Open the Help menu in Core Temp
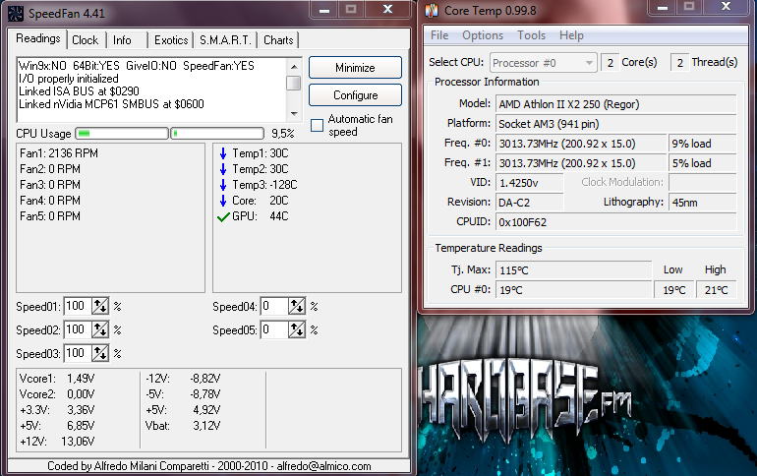The image size is (757, 476). pyautogui.click(x=571, y=35)
